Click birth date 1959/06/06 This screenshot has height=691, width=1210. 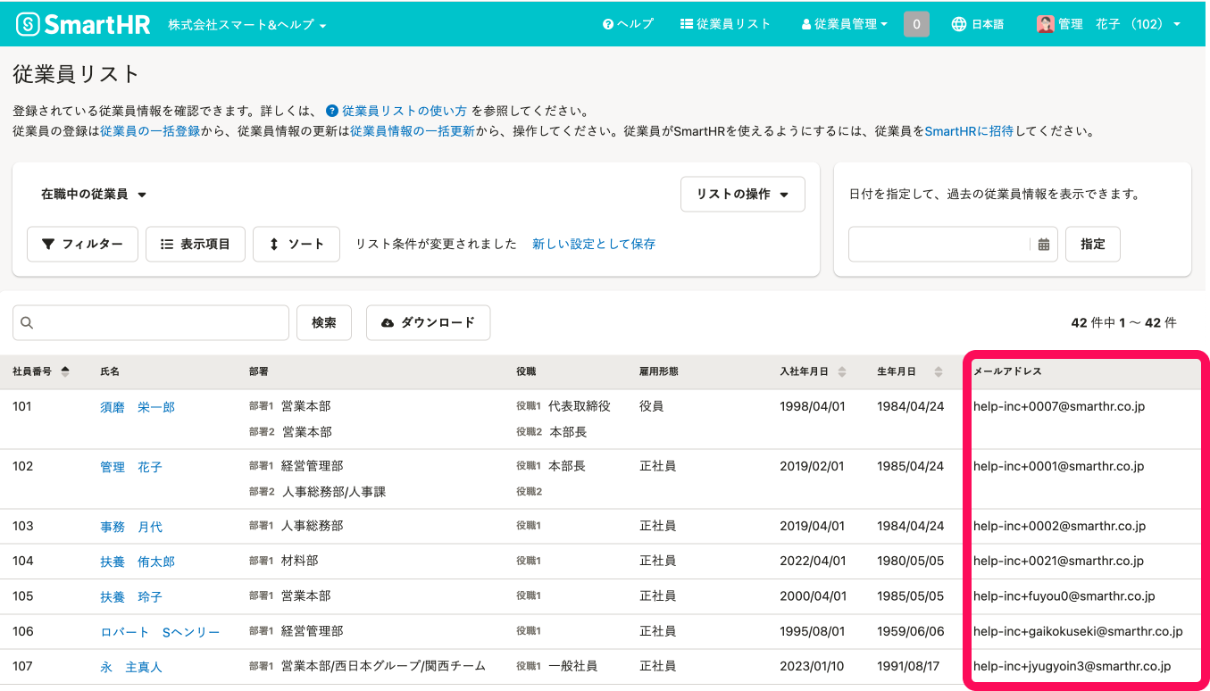tap(910, 631)
